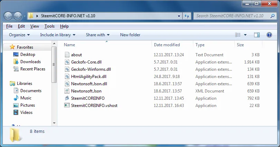Click the Libraries icon in navigation pane
The image size is (280, 147).
coord(12,84)
